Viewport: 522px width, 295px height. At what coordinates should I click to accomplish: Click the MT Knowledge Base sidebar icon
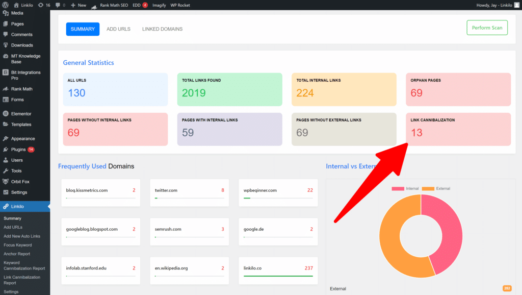click(6, 56)
